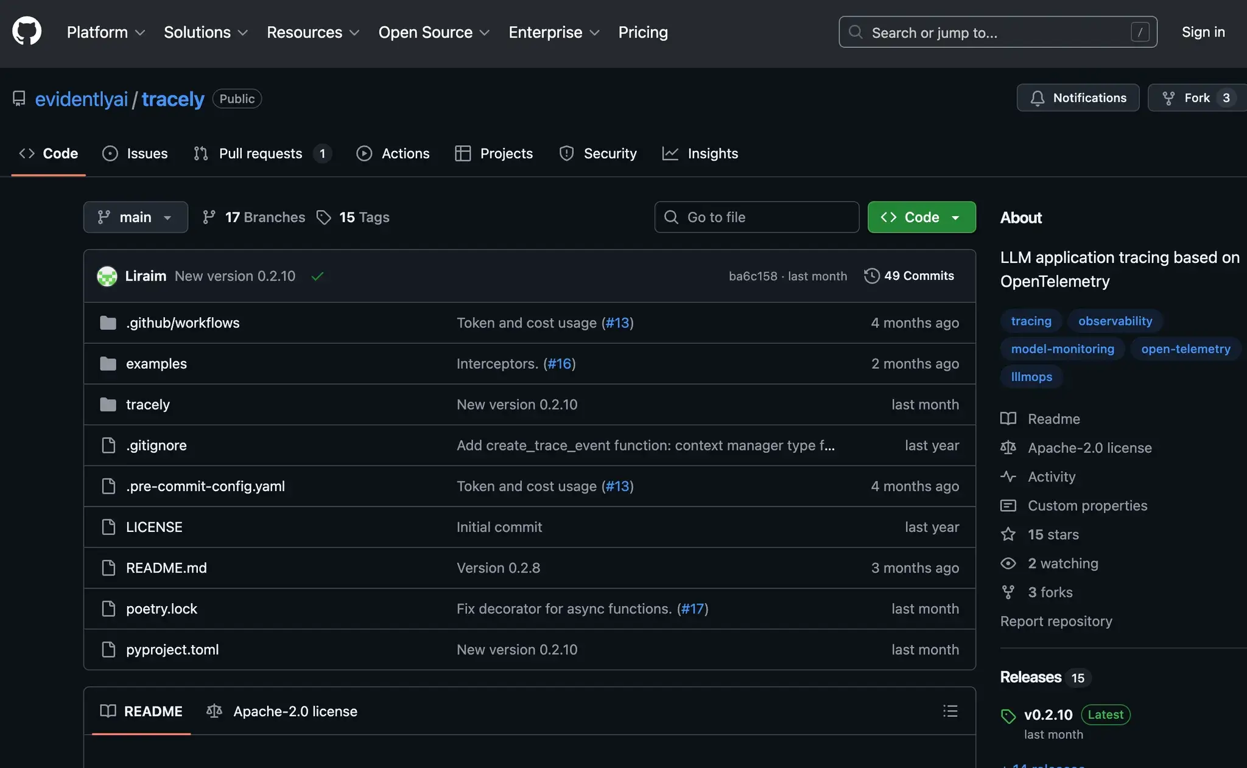Open the pyproject.toml file
1247x768 pixels.
click(172, 649)
